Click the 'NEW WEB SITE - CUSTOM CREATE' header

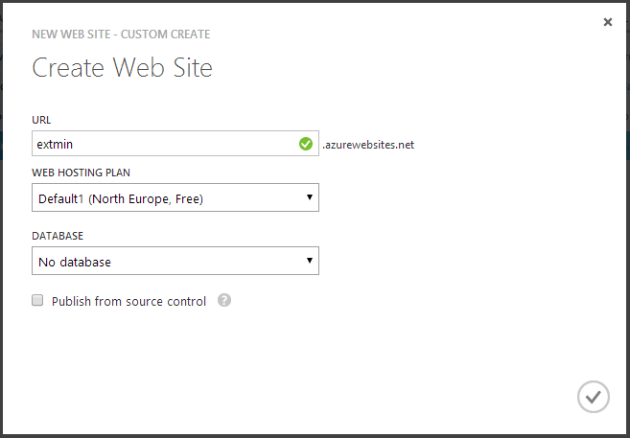pos(121,35)
